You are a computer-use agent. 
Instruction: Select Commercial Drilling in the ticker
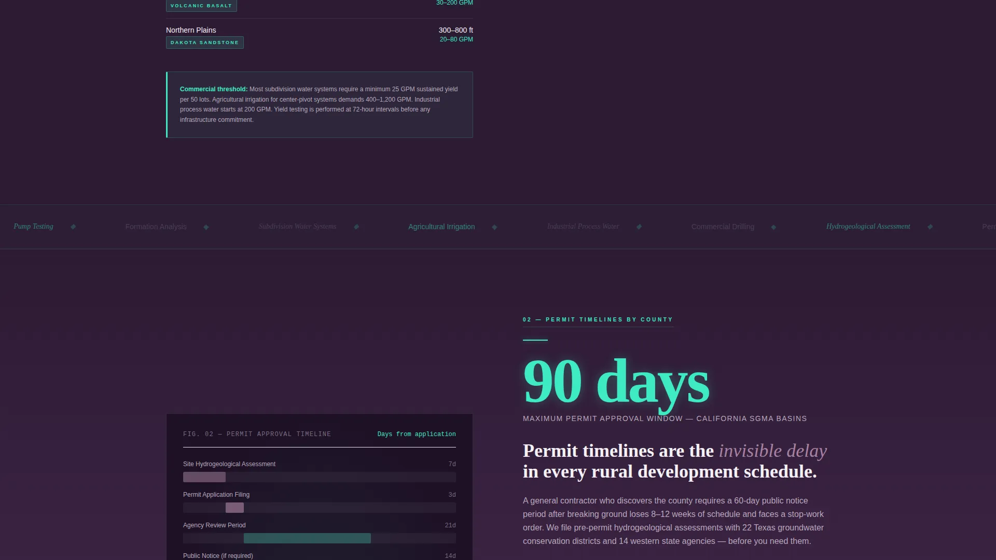click(723, 227)
